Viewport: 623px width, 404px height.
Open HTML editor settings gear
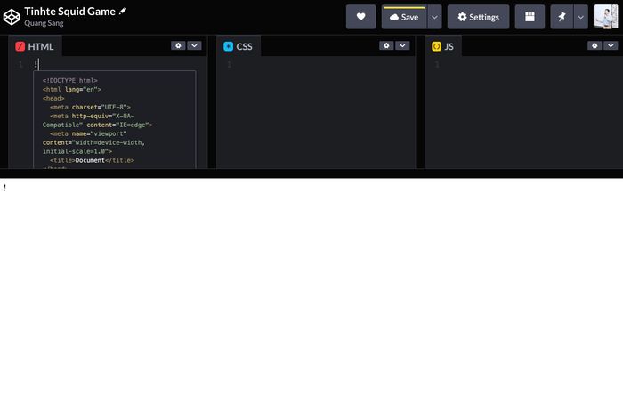pos(178,45)
